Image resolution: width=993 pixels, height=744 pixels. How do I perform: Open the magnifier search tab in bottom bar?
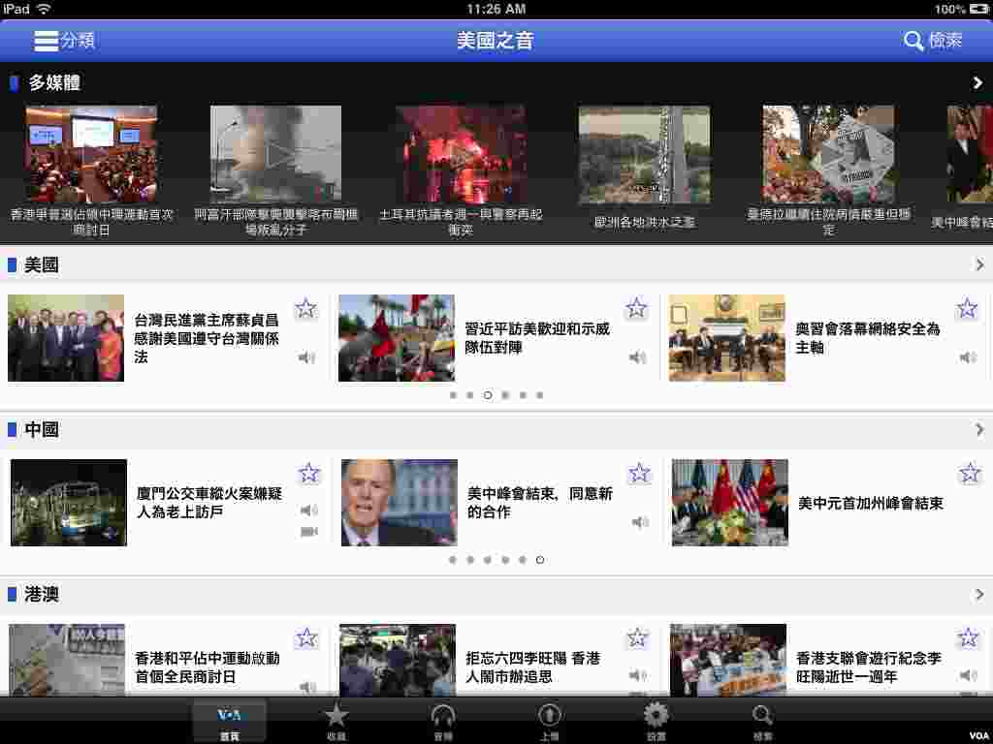coord(762,722)
